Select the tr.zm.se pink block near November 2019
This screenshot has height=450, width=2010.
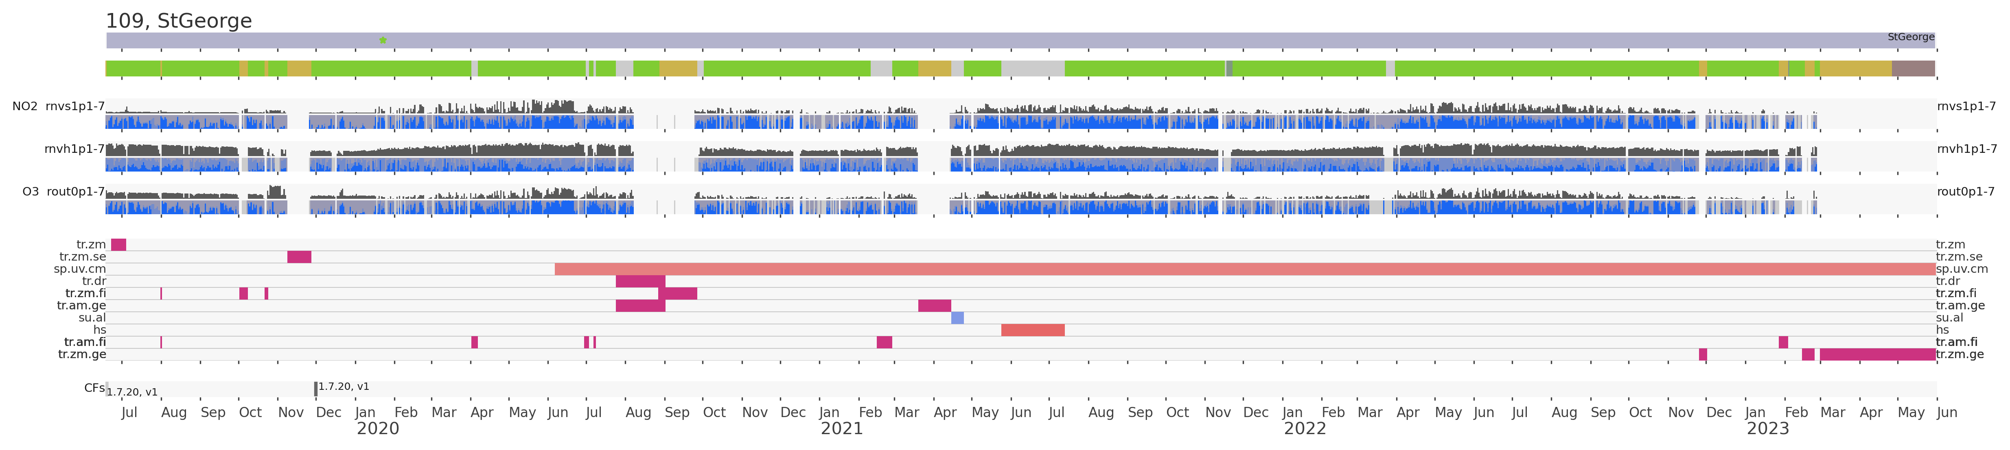299,257
